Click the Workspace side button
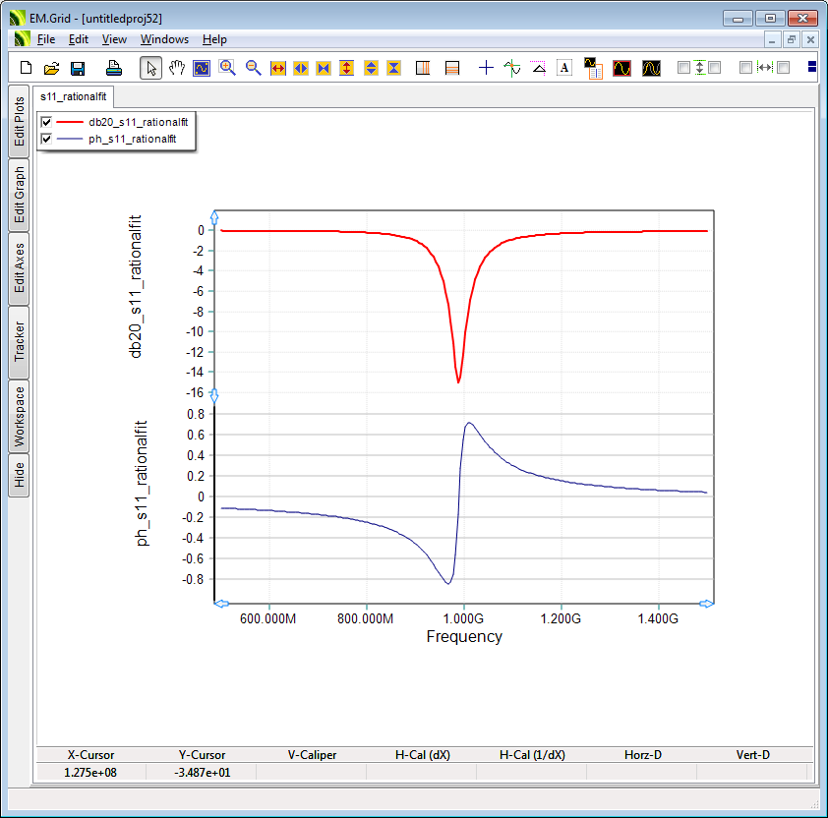 coord(19,417)
